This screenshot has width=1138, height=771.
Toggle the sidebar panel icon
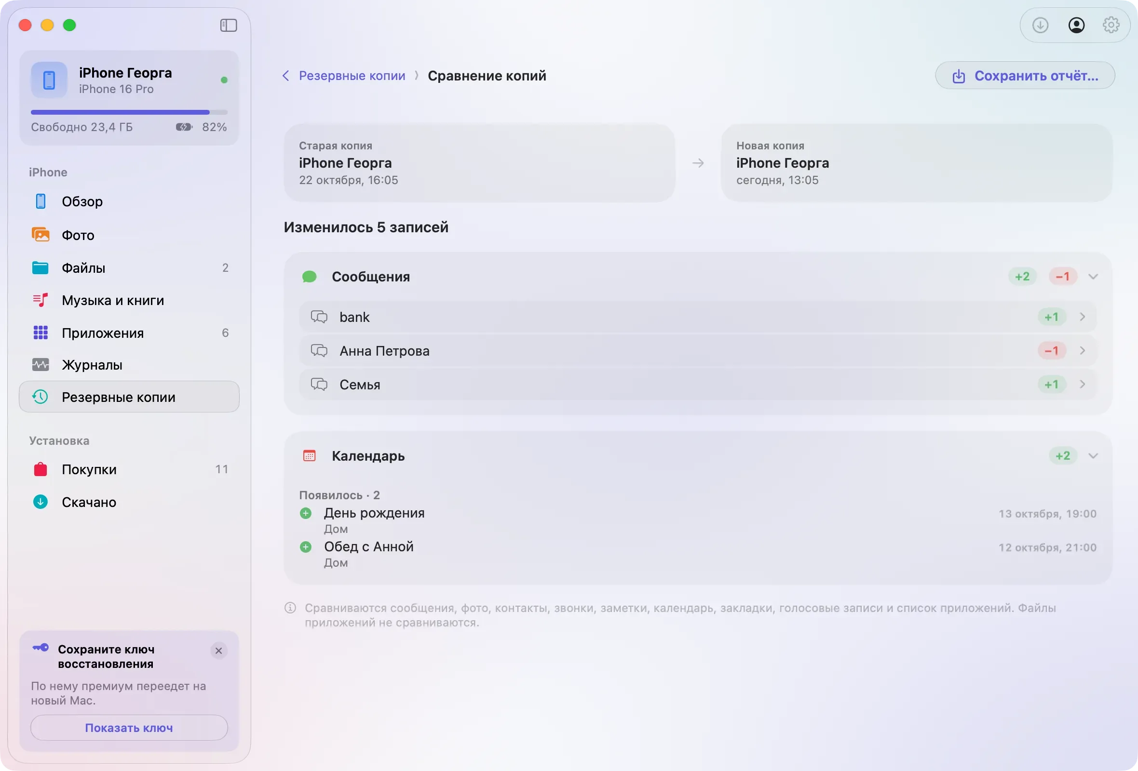click(228, 25)
